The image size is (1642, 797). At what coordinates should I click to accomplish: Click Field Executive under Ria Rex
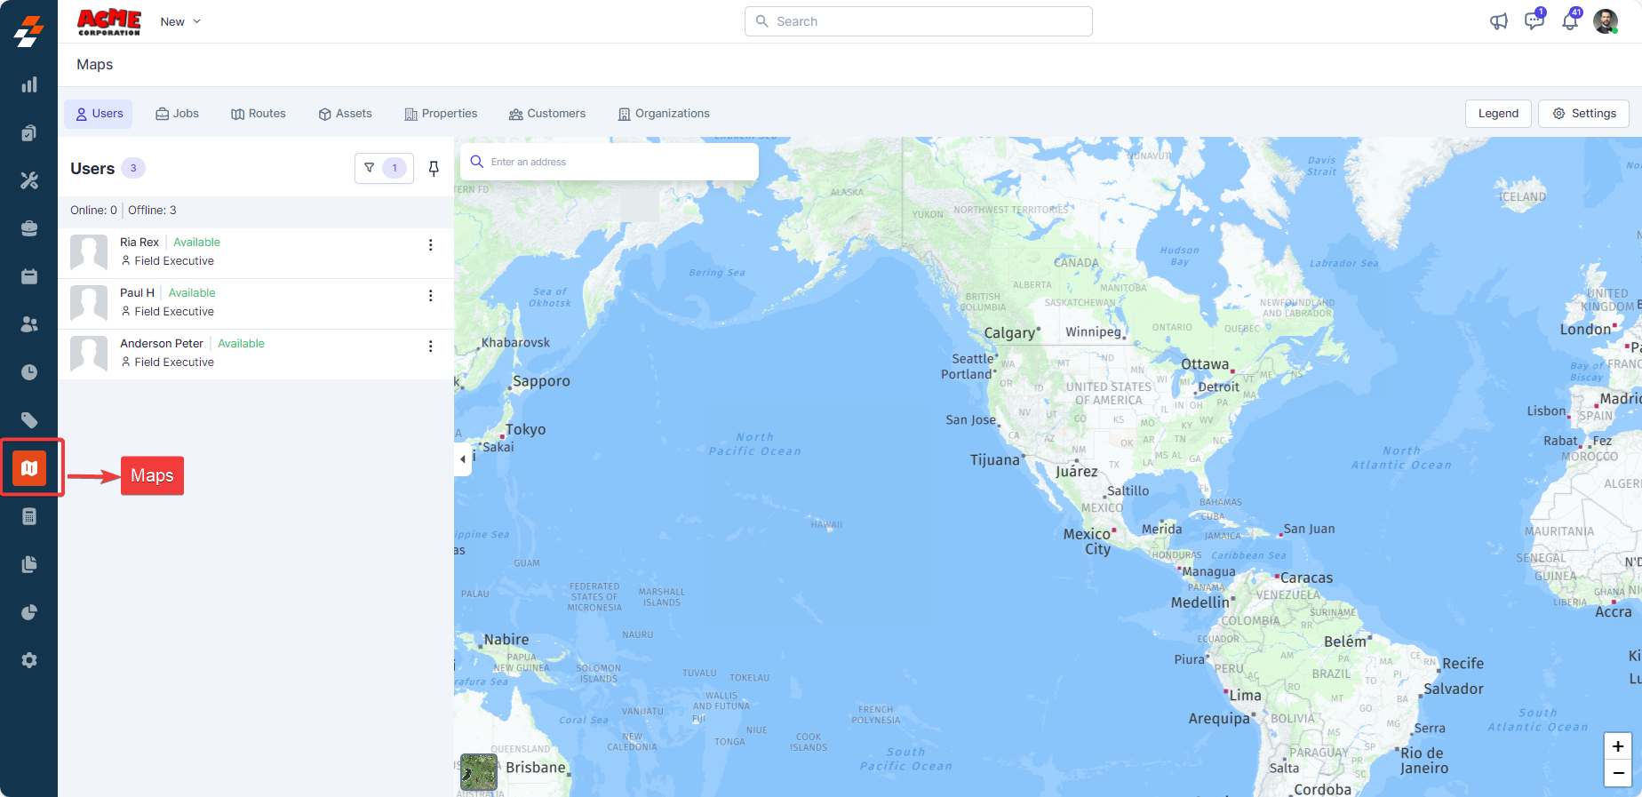[x=174, y=261]
